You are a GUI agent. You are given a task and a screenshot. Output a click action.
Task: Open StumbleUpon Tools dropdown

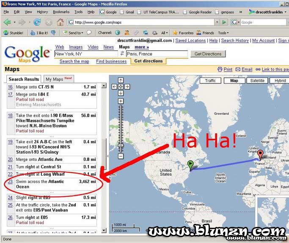click(223, 33)
